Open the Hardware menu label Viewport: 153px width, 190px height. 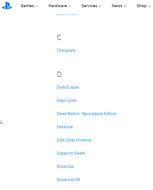click(58, 6)
